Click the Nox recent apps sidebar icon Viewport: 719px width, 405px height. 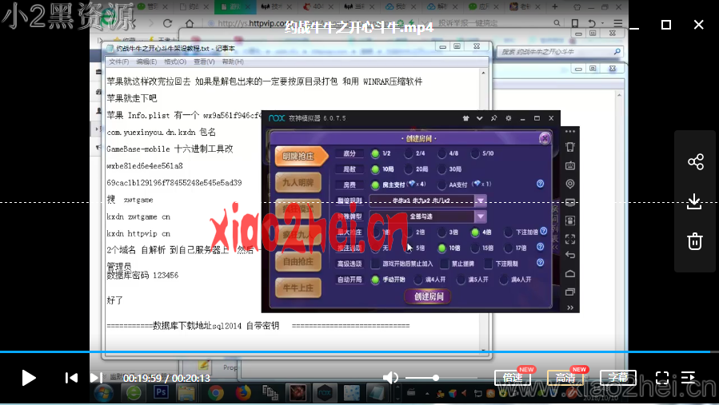tap(570, 292)
